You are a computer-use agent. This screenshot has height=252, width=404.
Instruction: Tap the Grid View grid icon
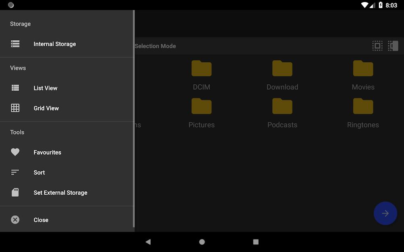(15, 108)
